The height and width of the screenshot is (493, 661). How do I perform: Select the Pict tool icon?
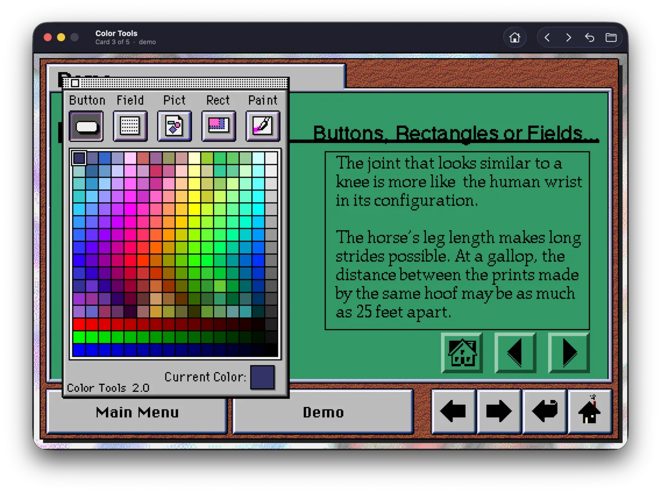[x=174, y=126]
